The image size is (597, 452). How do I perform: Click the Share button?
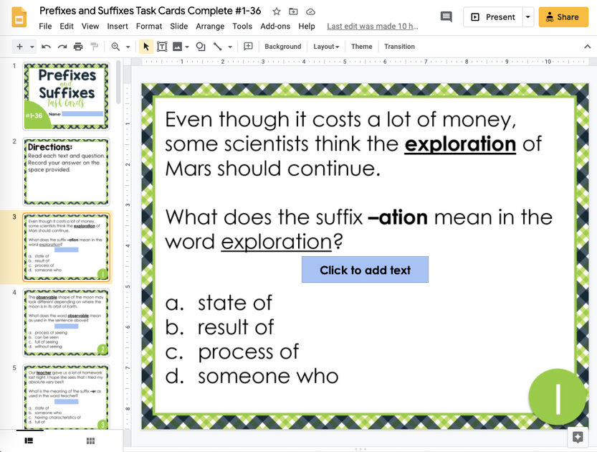[563, 17]
